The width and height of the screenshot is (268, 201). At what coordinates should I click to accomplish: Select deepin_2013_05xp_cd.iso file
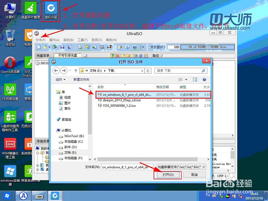point(153,100)
